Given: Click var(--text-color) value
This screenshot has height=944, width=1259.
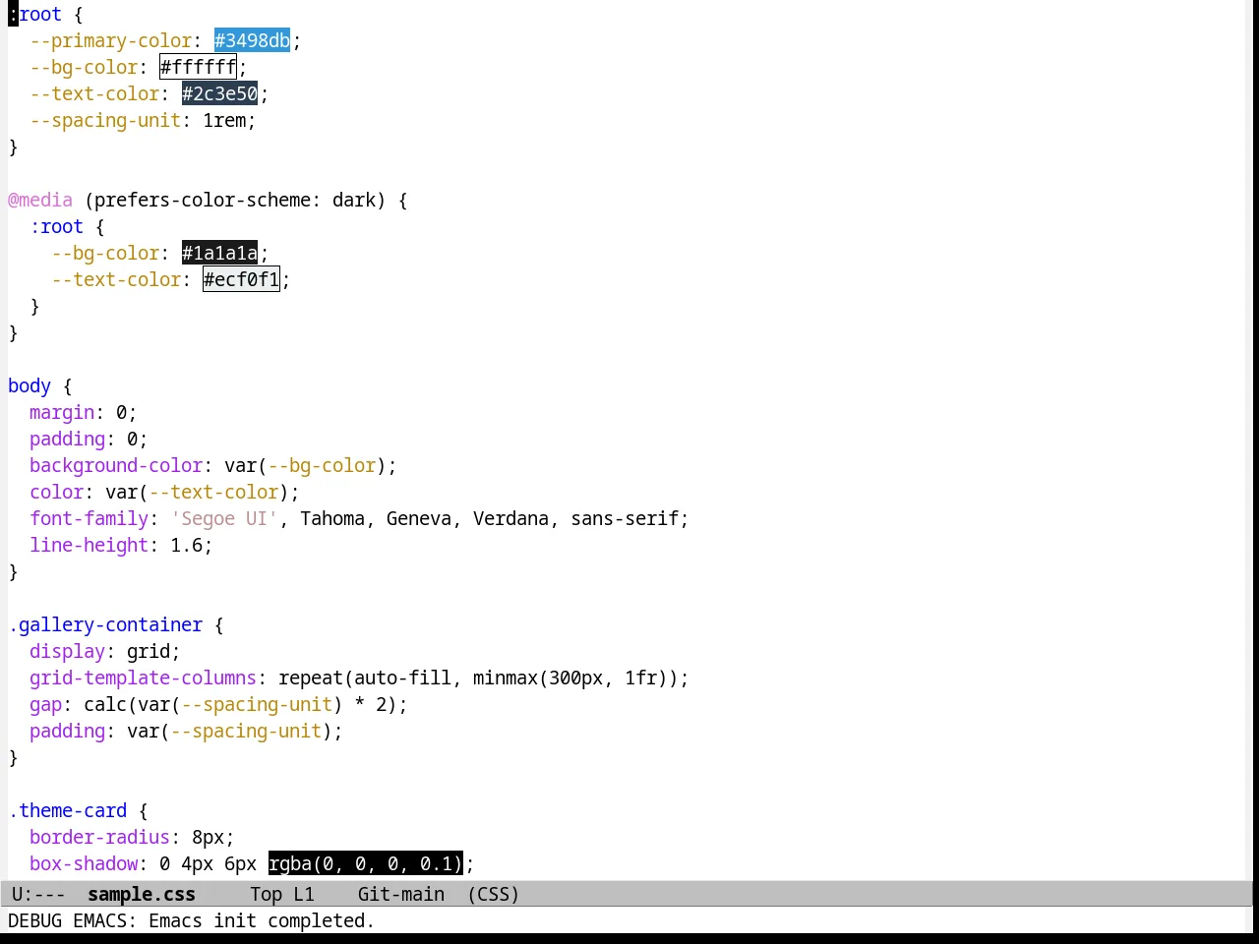Looking at the screenshot, I should pos(197,492).
